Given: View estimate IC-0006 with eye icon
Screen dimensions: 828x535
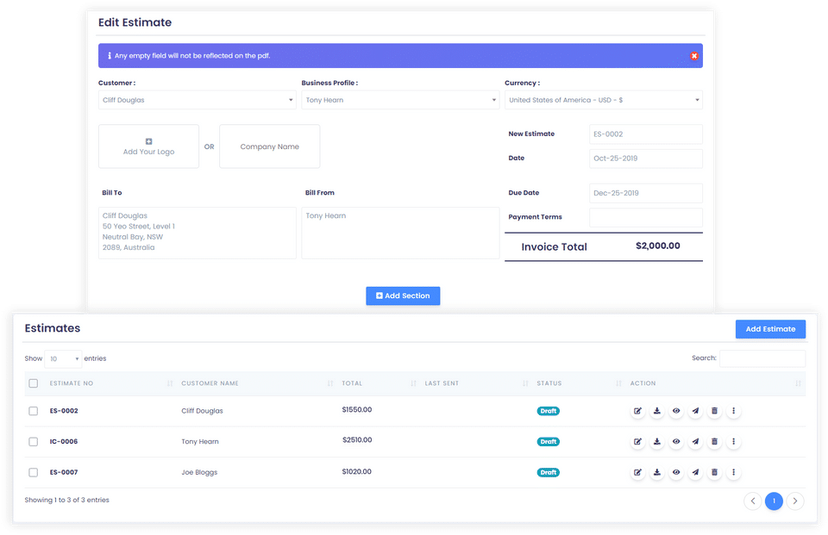Looking at the screenshot, I should point(676,442).
